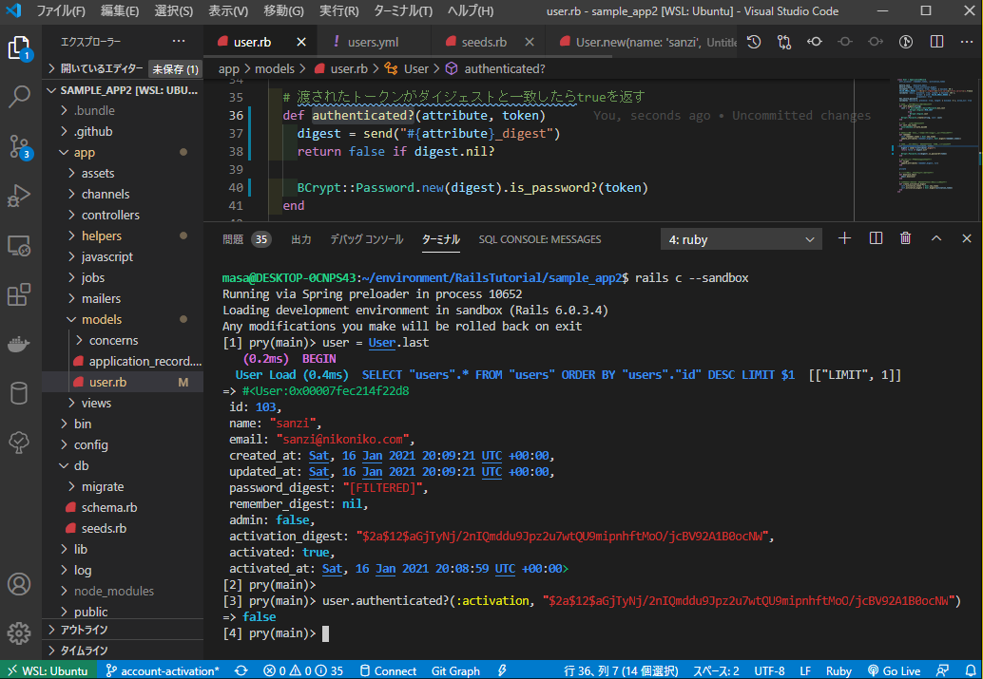Image resolution: width=983 pixels, height=679 pixels.
Task: Switch to the seeds.rb editor tab
Action: click(x=484, y=43)
